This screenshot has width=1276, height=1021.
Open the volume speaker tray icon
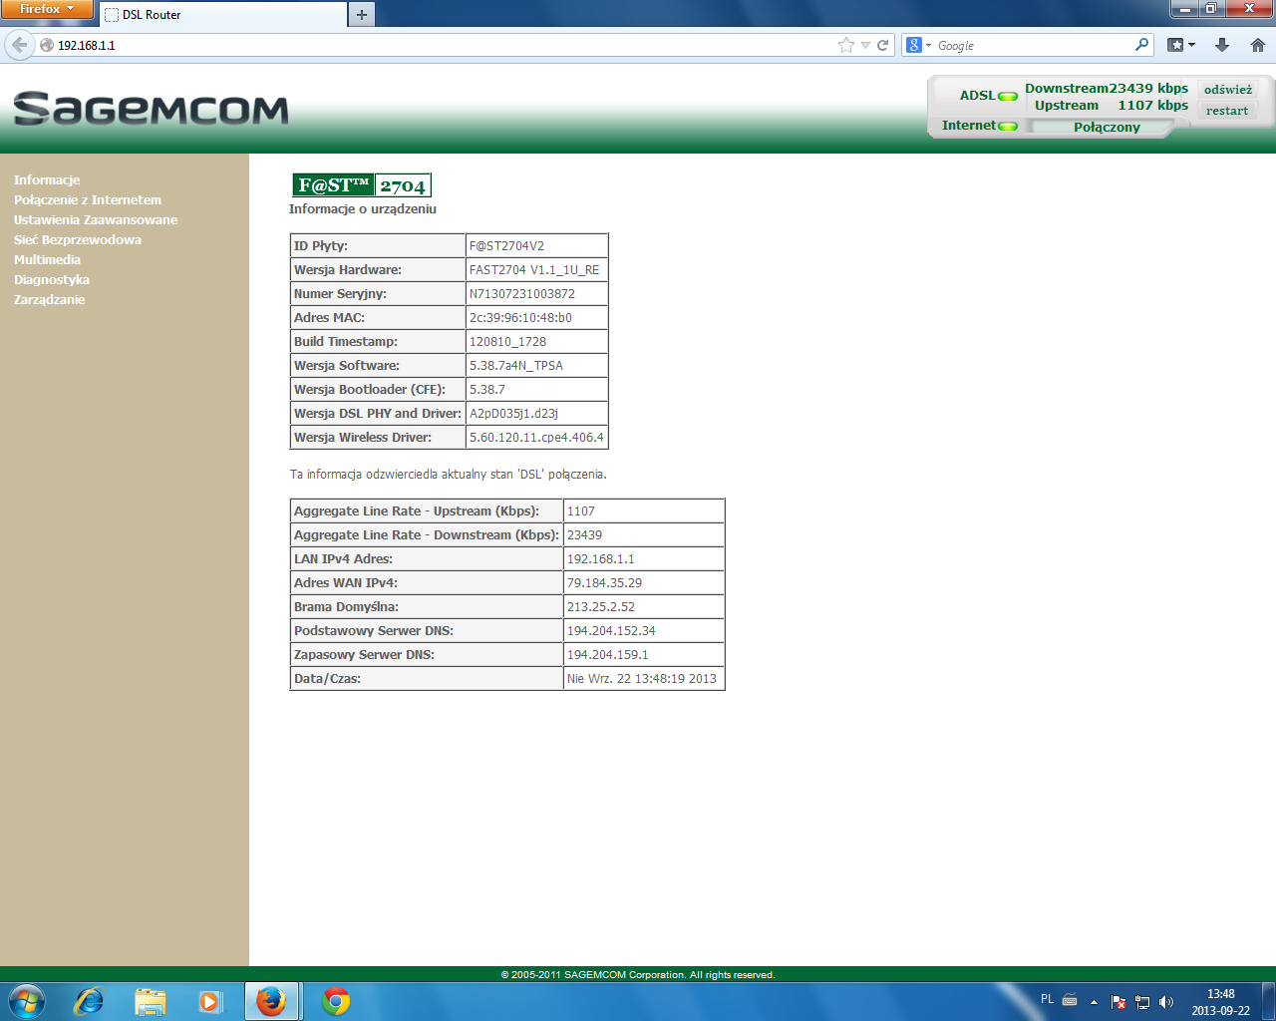point(1166,1002)
